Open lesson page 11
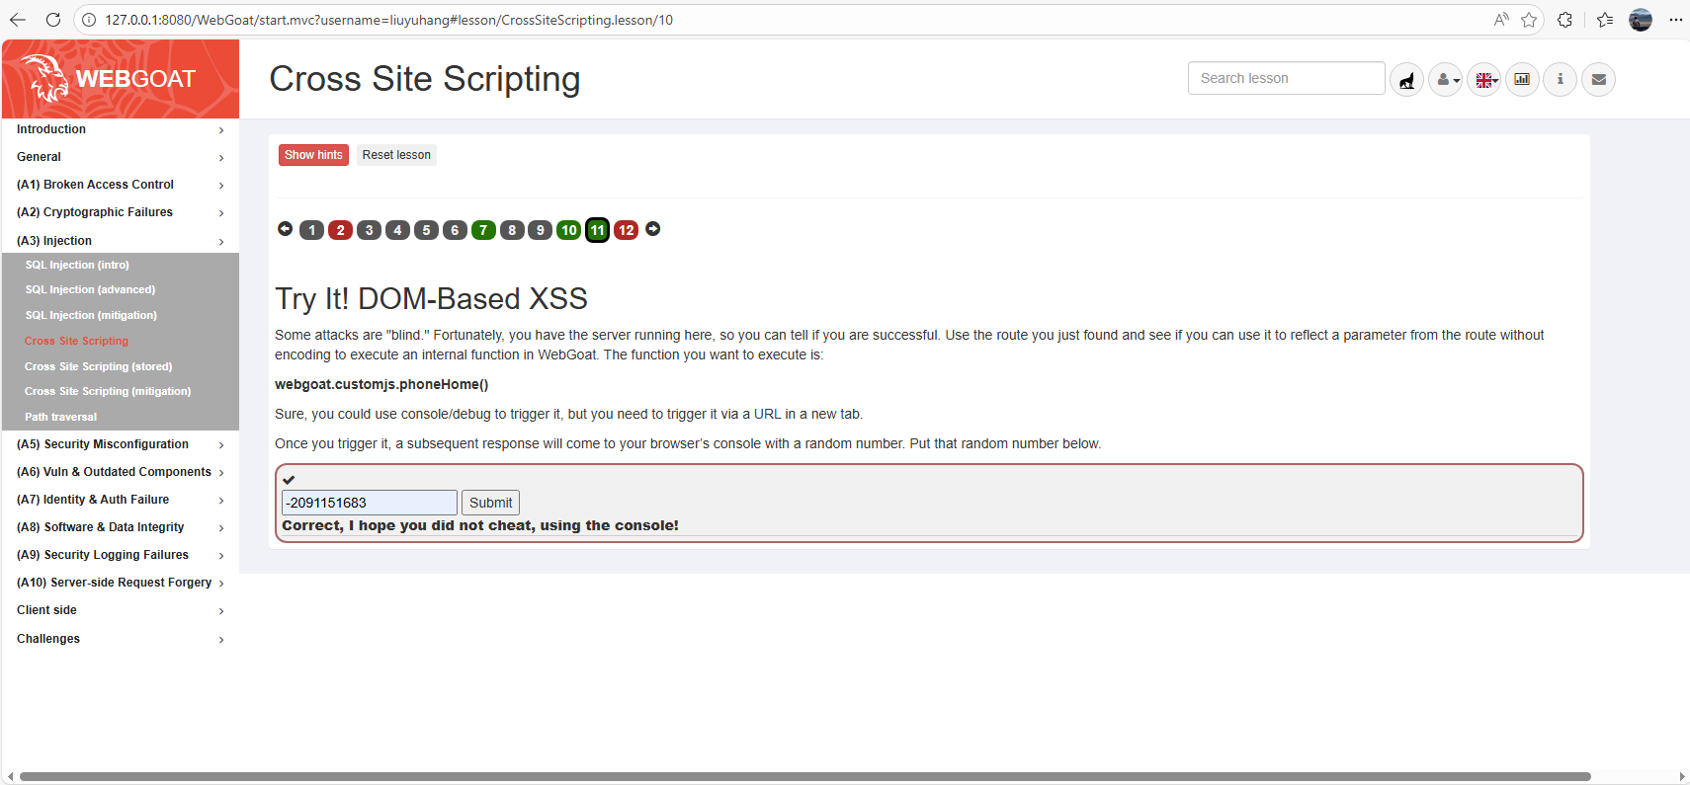The image size is (1690, 785). coord(598,230)
